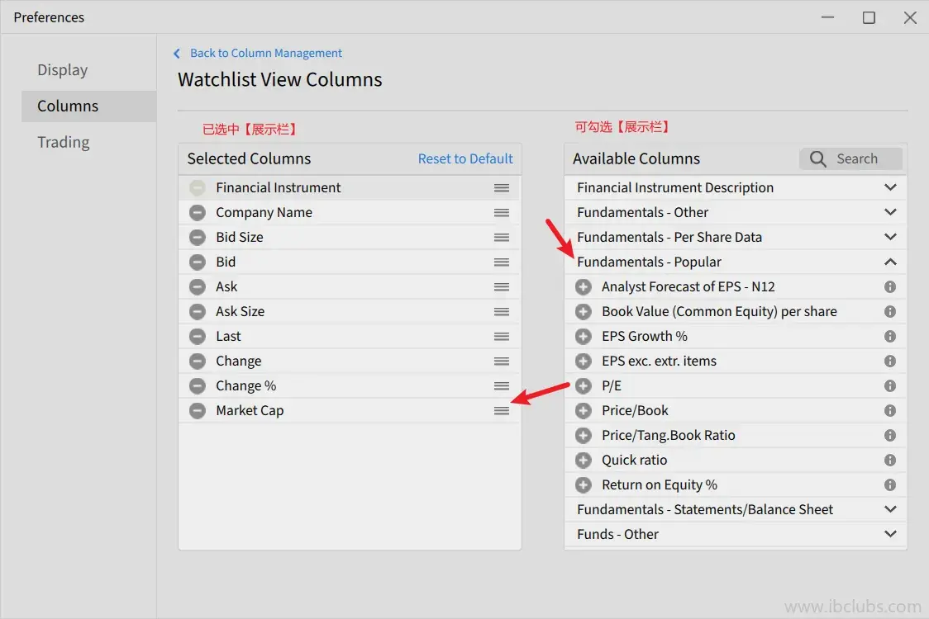Select the Columns preferences tab

[89, 106]
